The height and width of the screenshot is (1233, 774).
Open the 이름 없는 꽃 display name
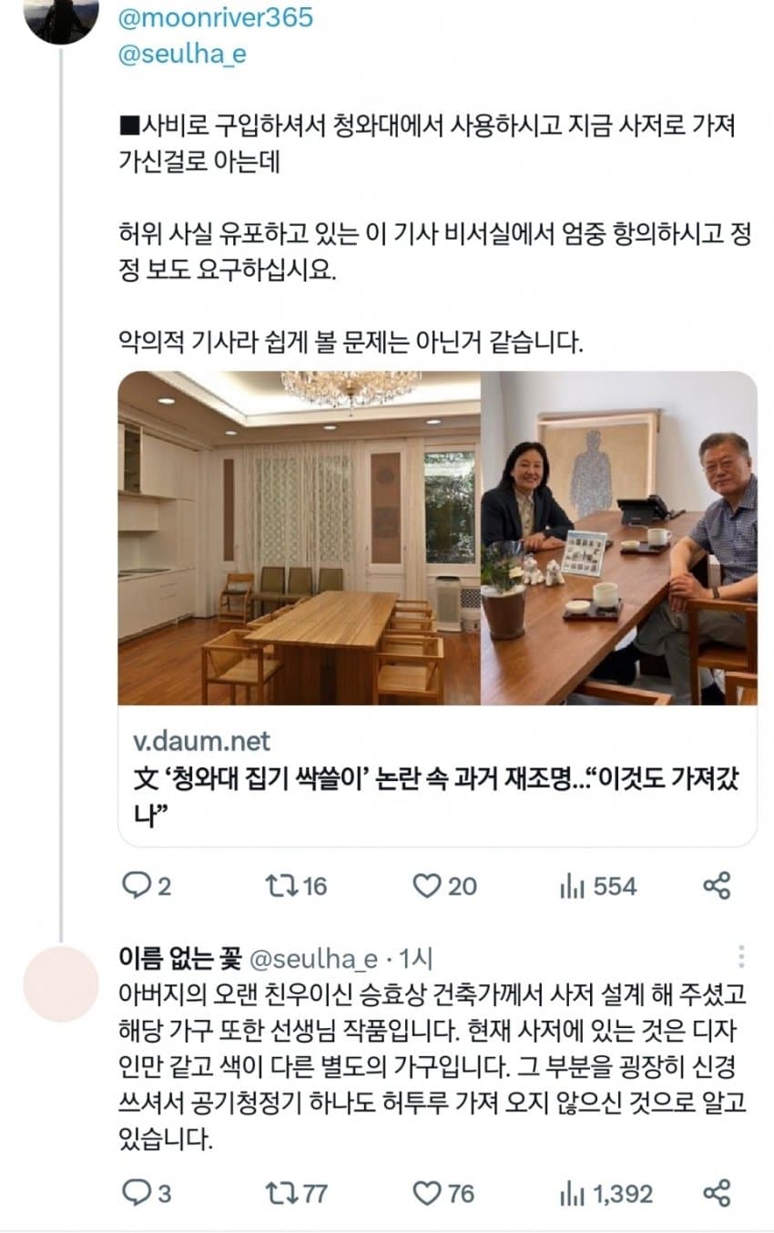coord(178,958)
